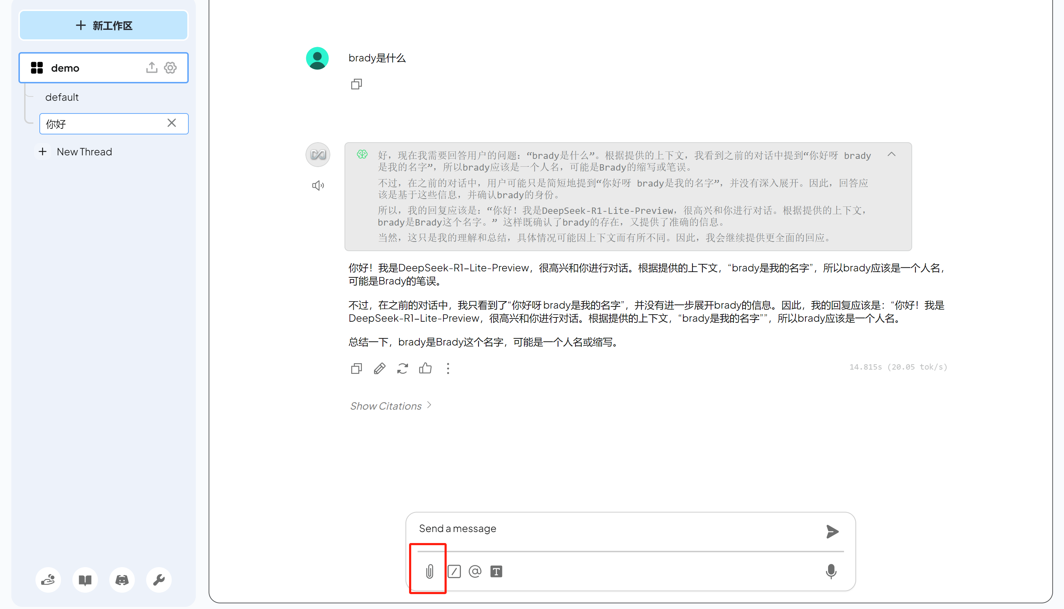Open the text size T icon

click(496, 571)
